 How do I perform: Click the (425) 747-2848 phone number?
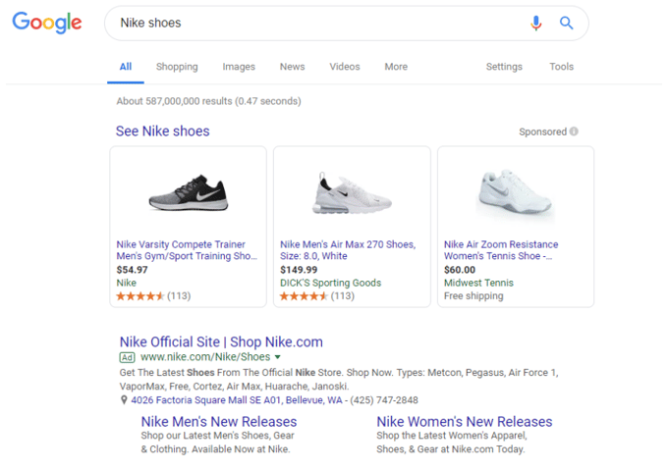(384, 400)
